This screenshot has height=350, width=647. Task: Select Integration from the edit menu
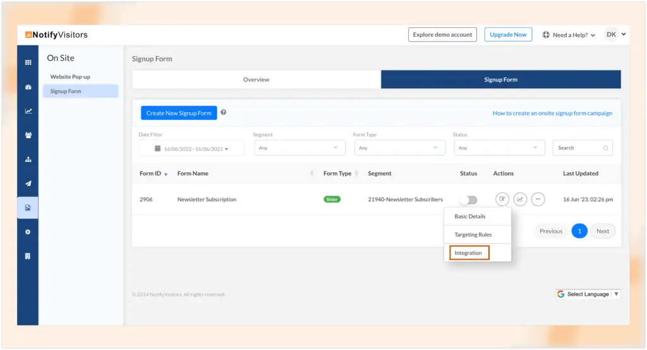[x=468, y=253]
